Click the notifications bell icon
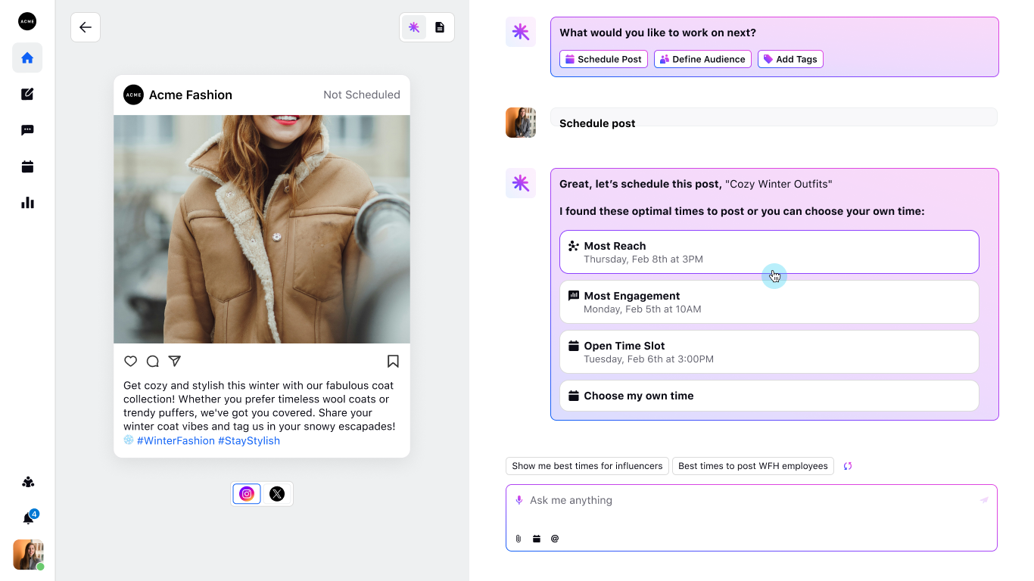This screenshot has width=1034, height=581. (28, 518)
